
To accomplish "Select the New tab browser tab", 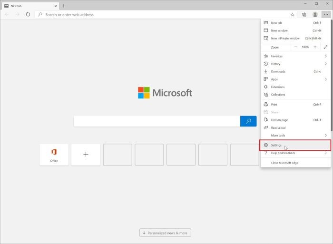I will pyautogui.click(x=31, y=6).
